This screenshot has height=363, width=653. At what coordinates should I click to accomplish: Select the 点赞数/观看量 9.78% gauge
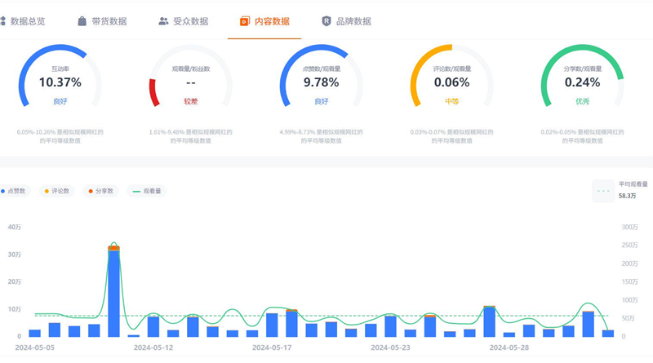point(321,82)
